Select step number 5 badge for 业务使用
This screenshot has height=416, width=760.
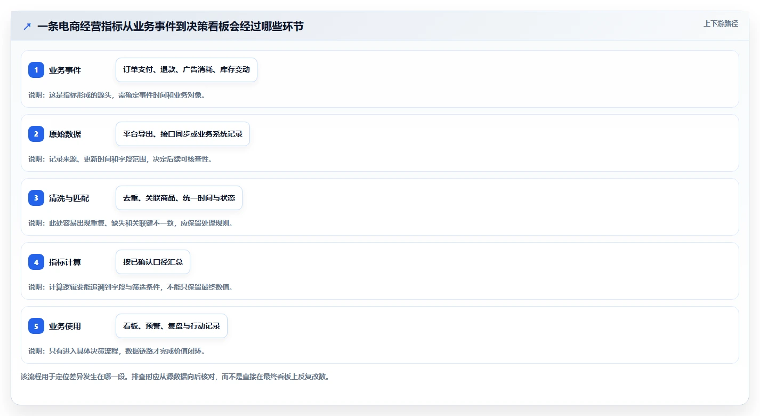[36, 326]
